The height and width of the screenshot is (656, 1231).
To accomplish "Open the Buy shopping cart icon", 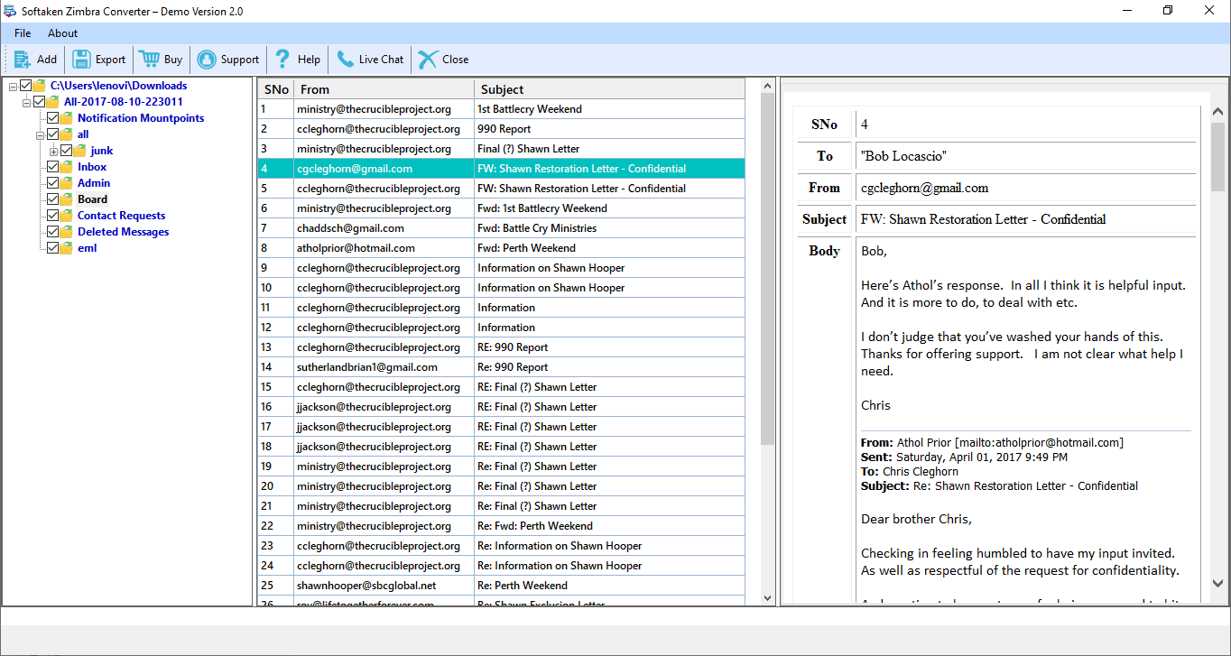I will pyautogui.click(x=149, y=60).
